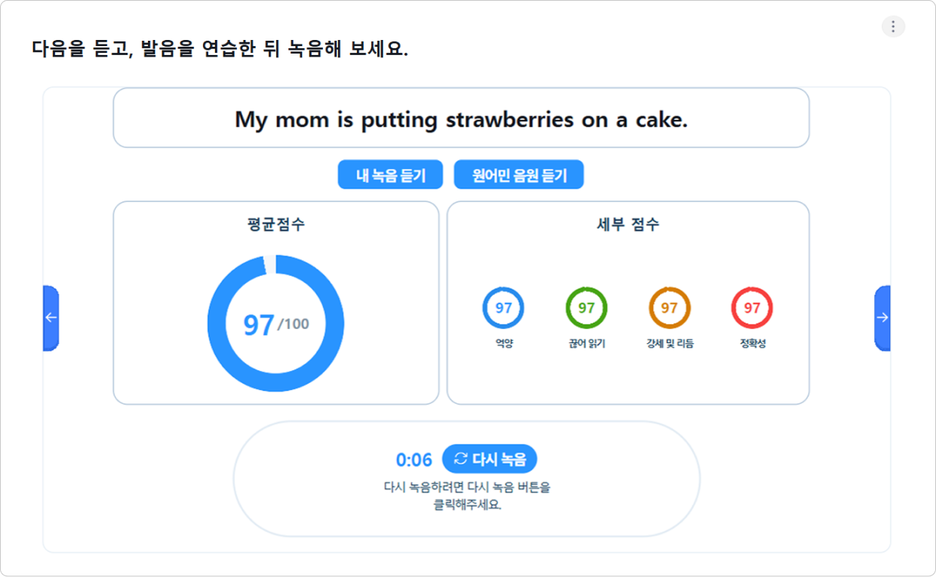The height and width of the screenshot is (577, 936).
Task: Click the 강세 및 리듬 label text
Action: click(x=670, y=344)
